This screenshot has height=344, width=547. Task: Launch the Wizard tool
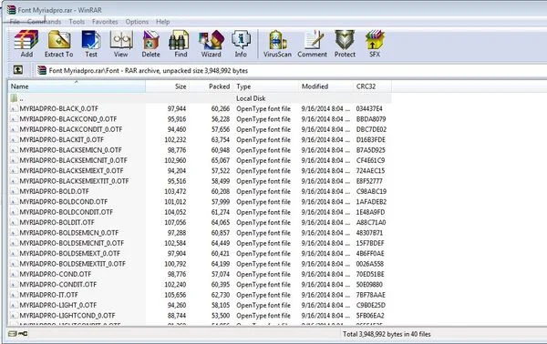(x=212, y=44)
